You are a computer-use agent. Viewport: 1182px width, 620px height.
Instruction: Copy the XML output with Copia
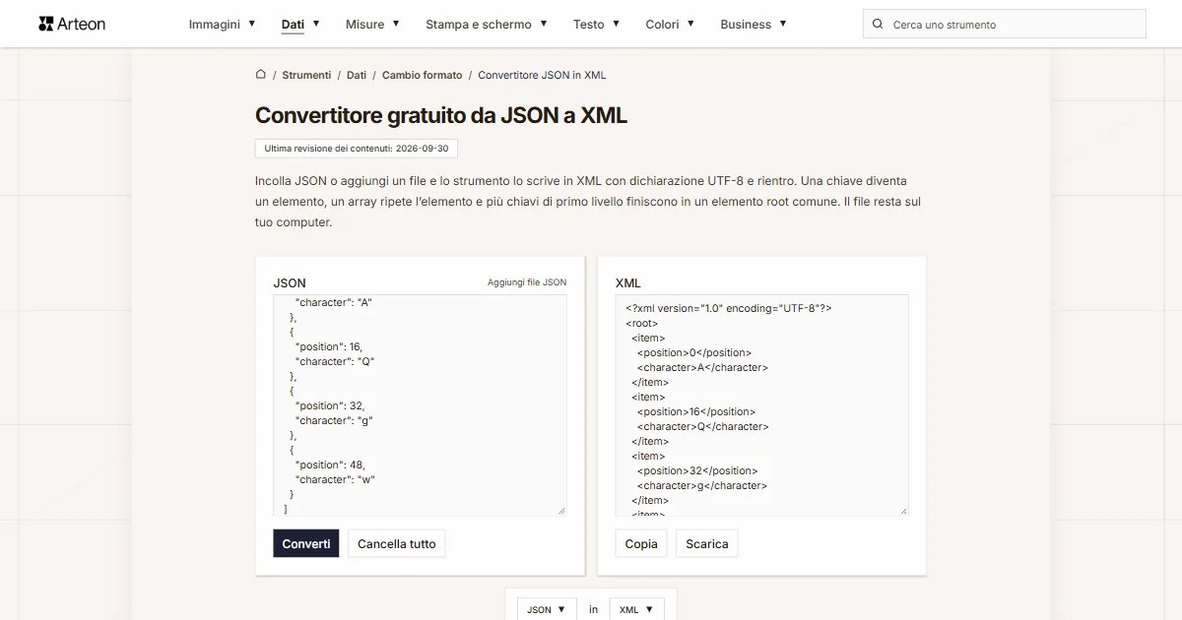coord(641,543)
